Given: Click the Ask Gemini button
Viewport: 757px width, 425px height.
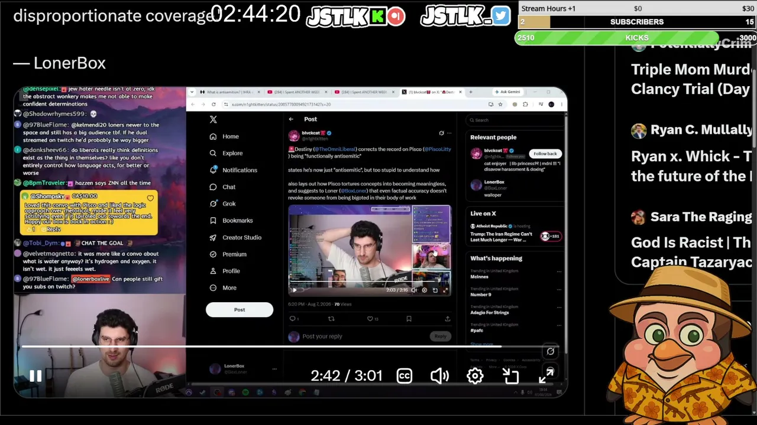Looking at the screenshot, I should pos(507,92).
